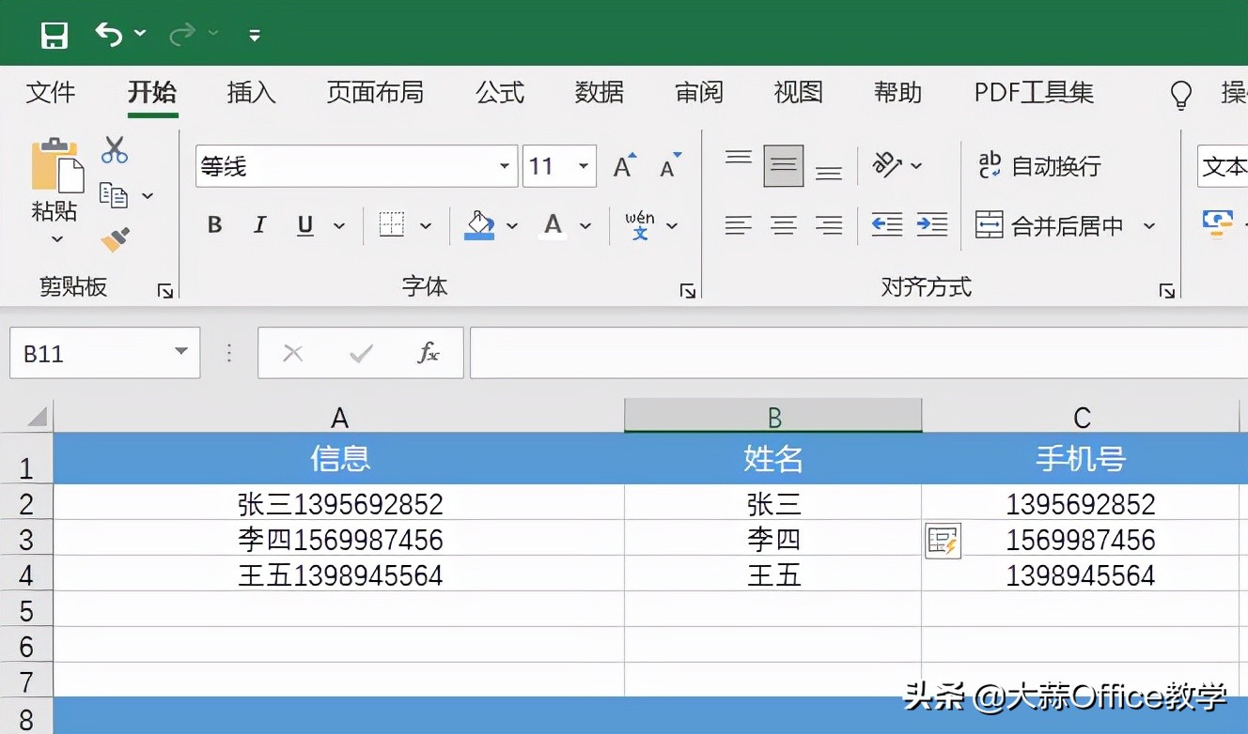
Task: Open the fill color picker dropdown
Action: tap(513, 225)
